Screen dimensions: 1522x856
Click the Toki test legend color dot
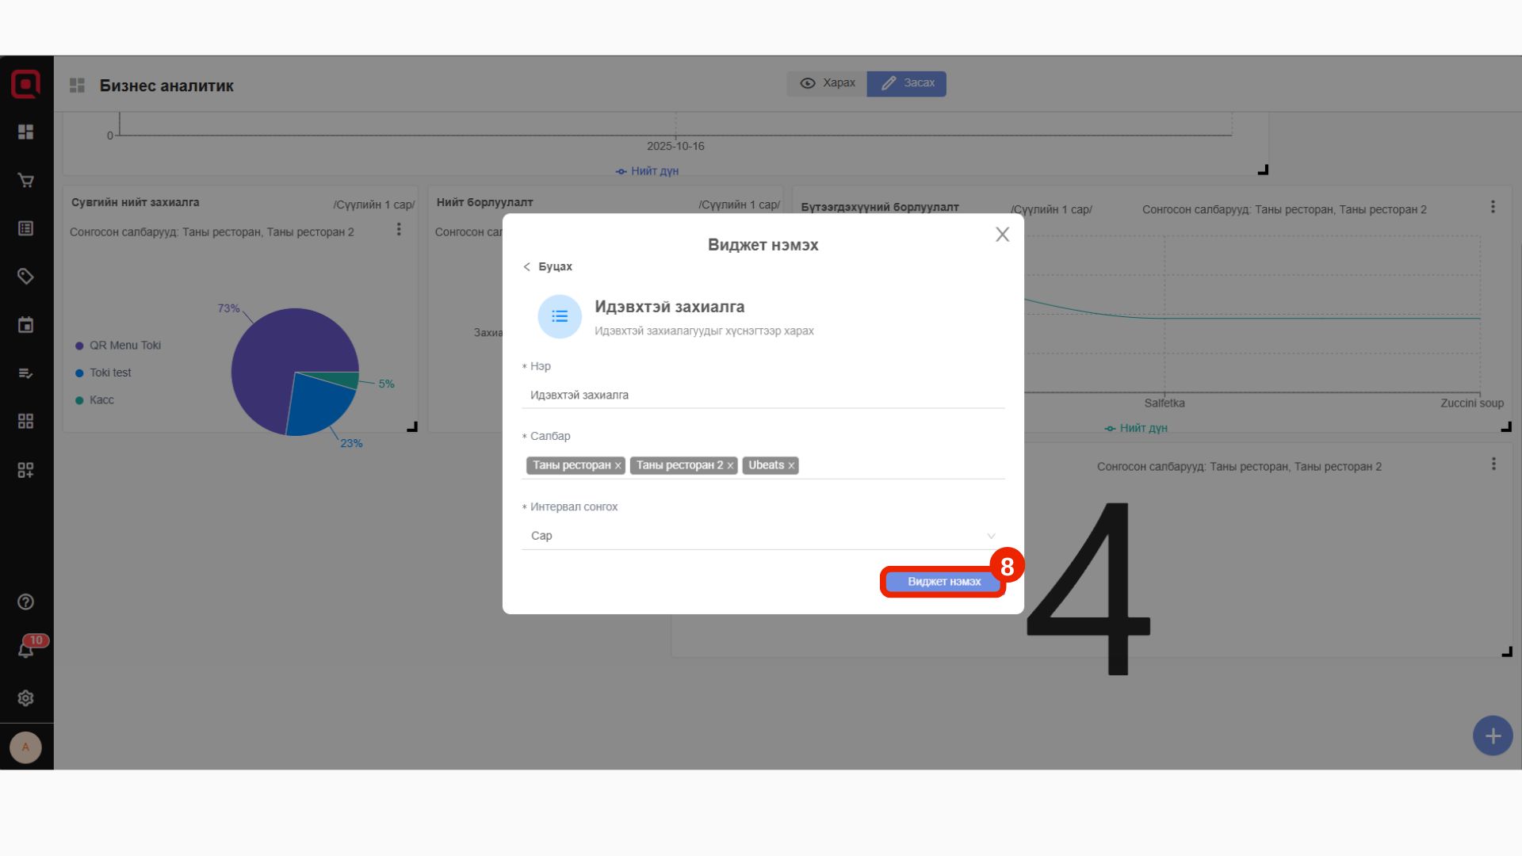pyautogui.click(x=79, y=373)
